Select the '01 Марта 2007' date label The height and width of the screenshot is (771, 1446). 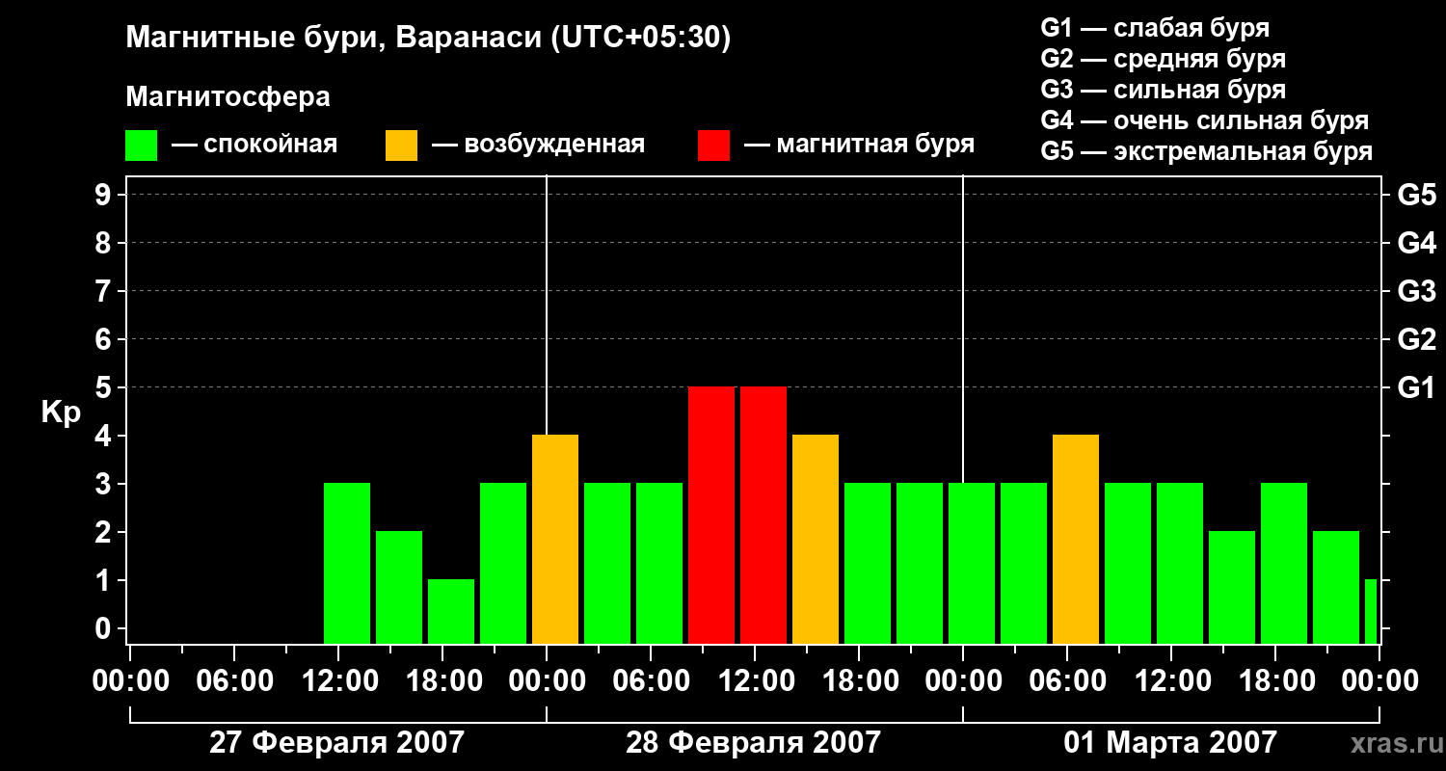coord(1170,743)
